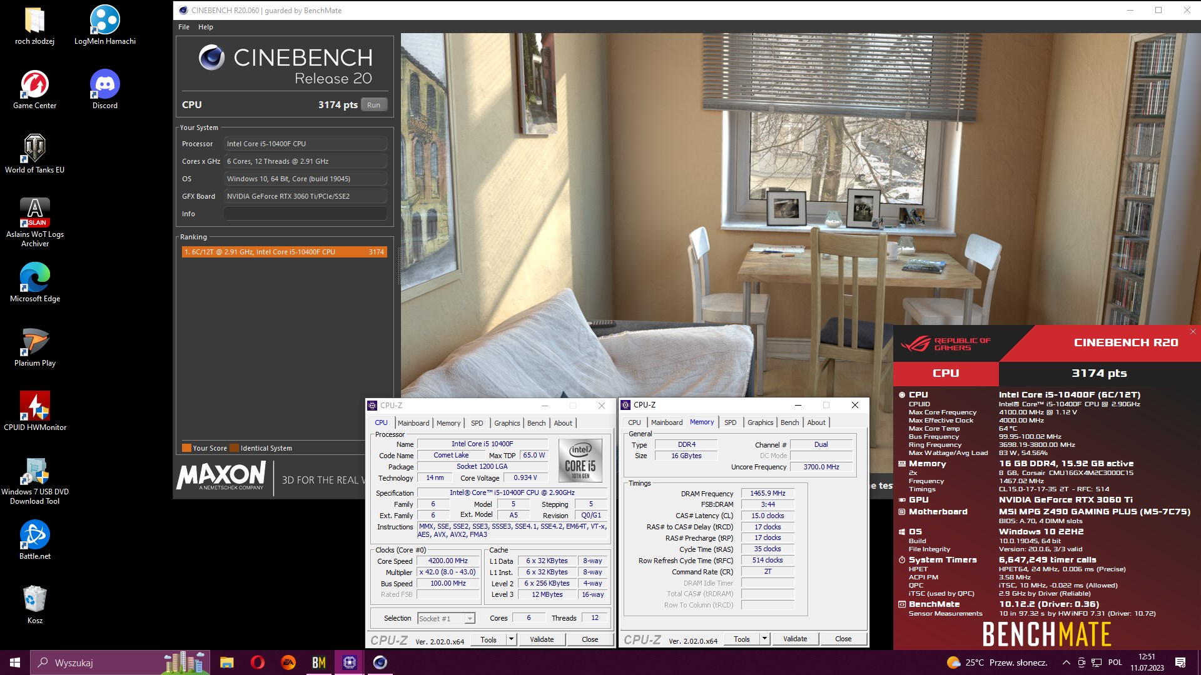
Task: Switch to CPU tab in right CPU-Z window
Action: (x=634, y=422)
